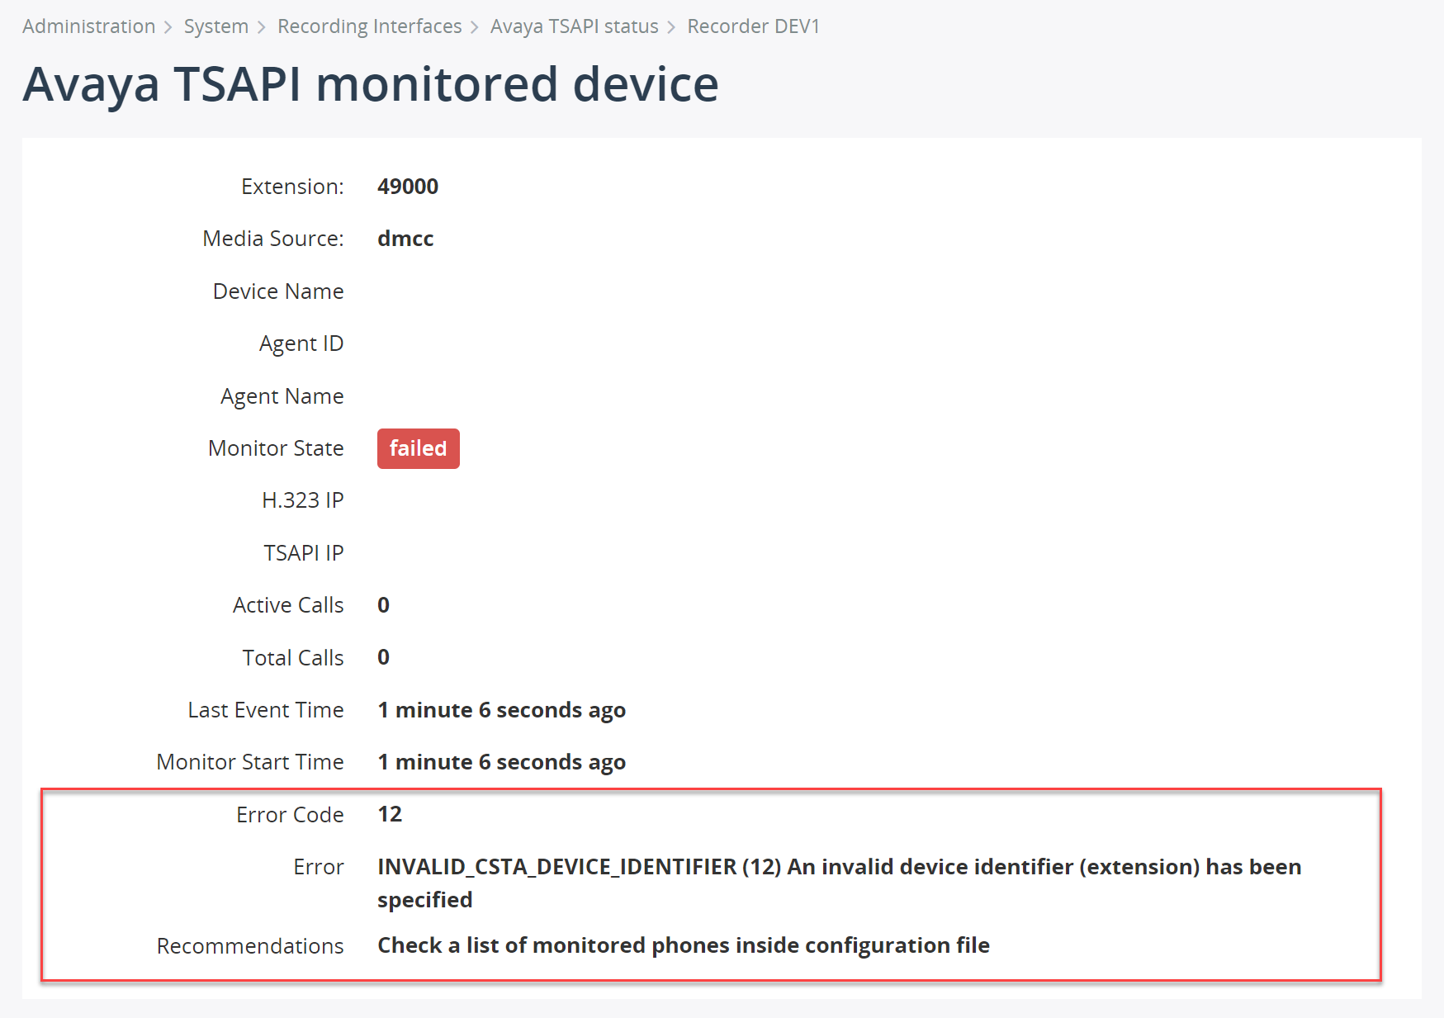This screenshot has width=1444, height=1018.
Task: Click the Total Calls value 0
Action: (383, 657)
